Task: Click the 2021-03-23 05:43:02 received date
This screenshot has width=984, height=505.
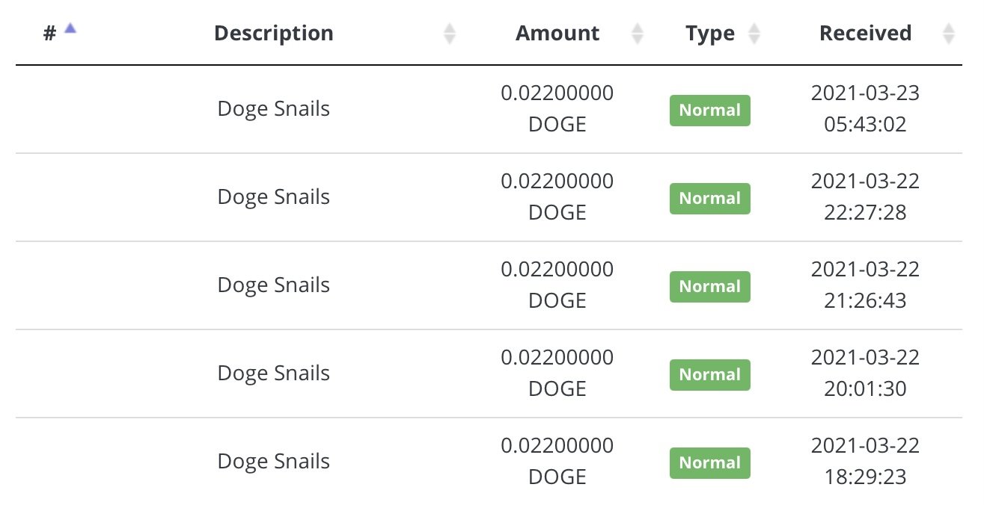Action: pos(866,109)
